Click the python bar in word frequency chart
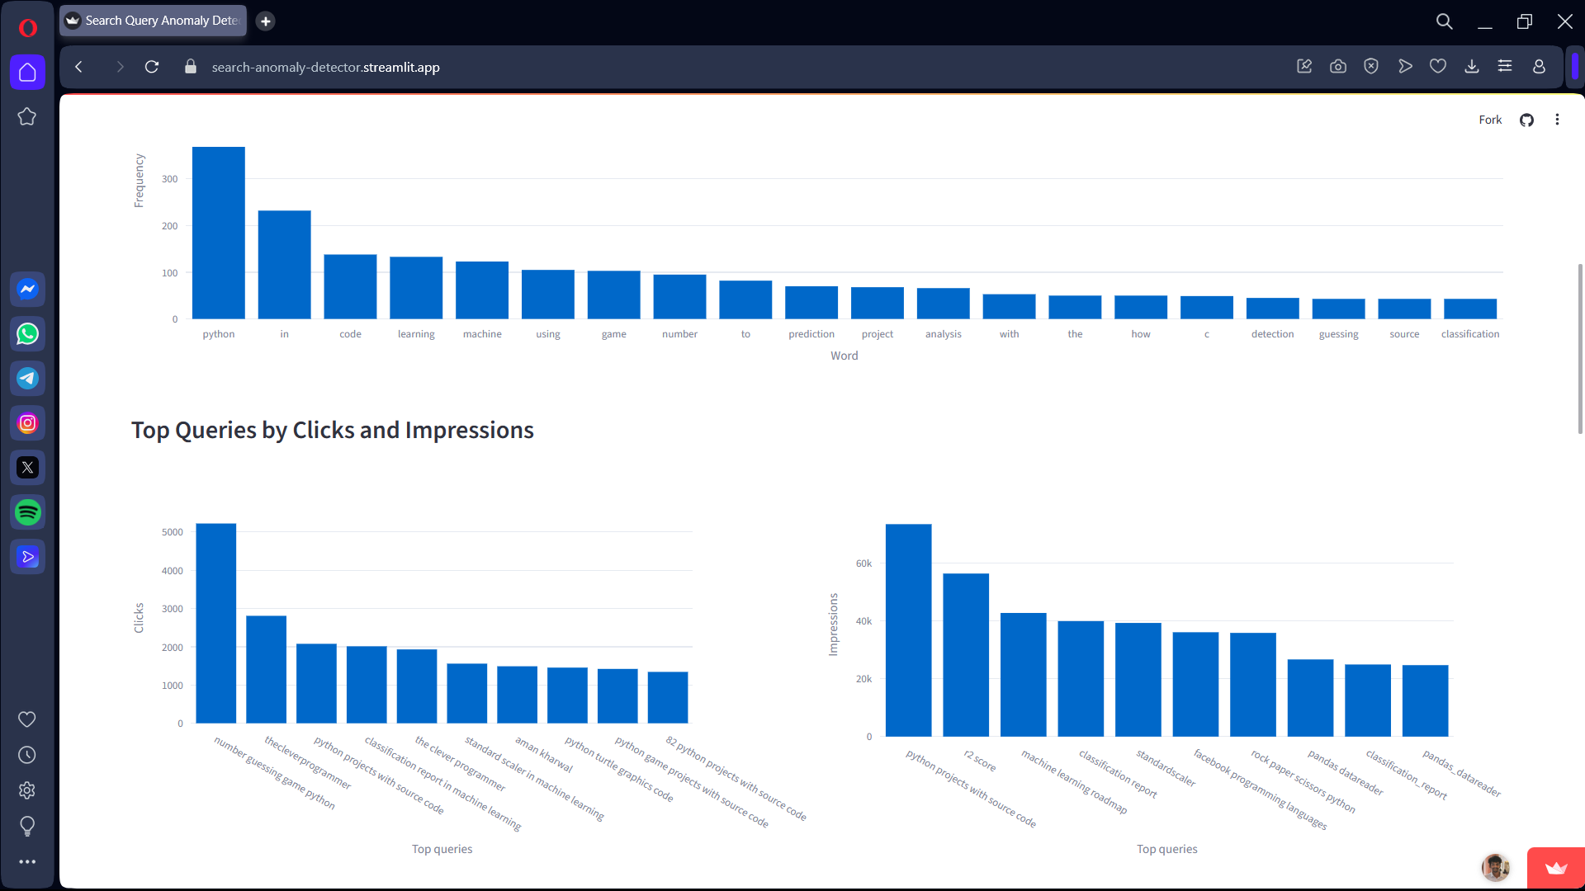Viewport: 1585px width, 891px height. pyautogui.click(x=219, y=233)
